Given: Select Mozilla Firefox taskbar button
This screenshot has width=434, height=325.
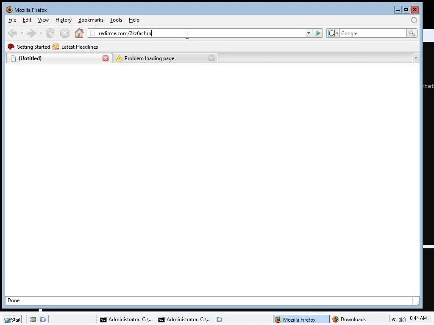Looking at the screenshot, I should coord(301,319).
